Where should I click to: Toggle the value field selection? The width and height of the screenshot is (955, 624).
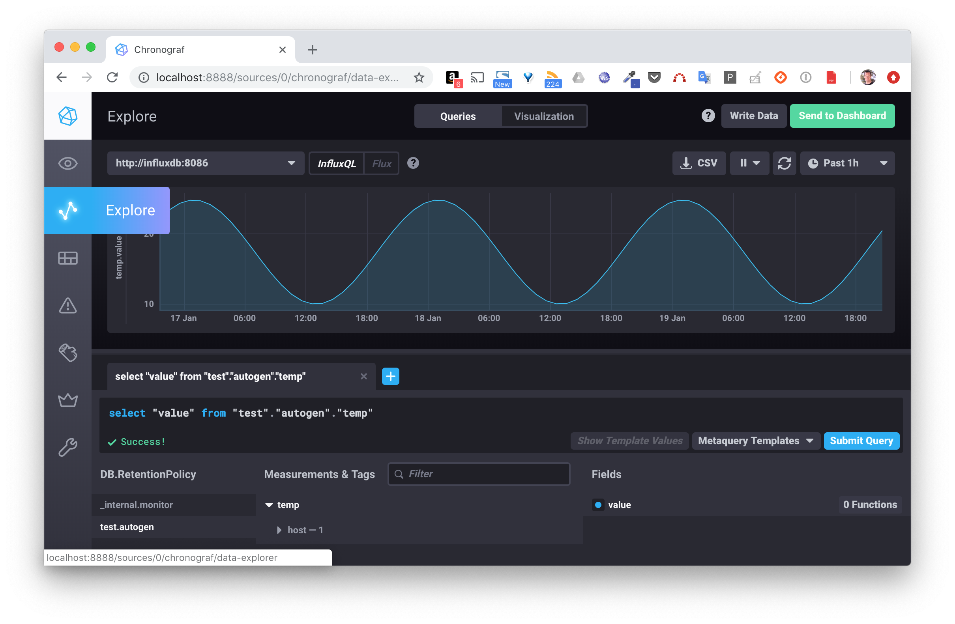point(598,505)
